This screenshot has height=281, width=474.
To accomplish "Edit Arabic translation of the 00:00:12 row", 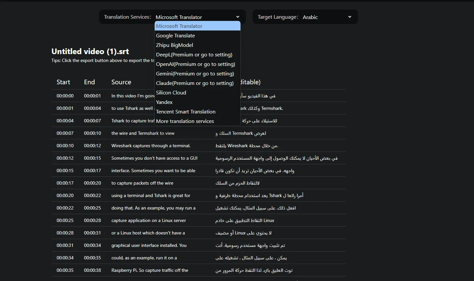I will [x=277, y=158].
